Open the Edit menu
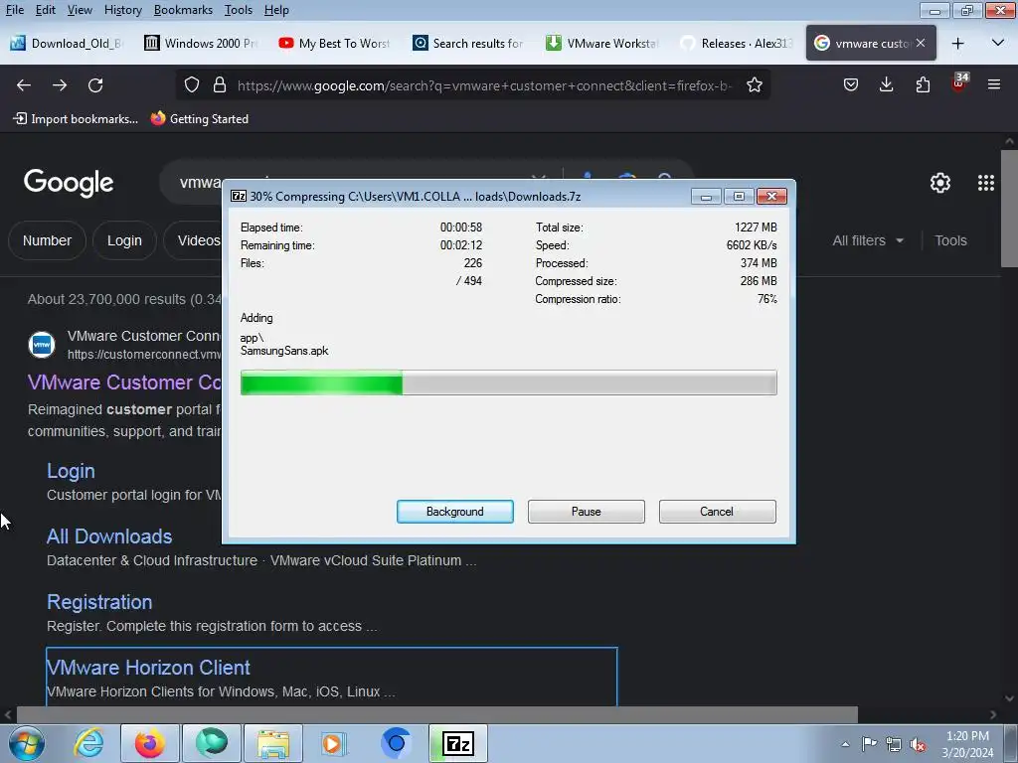Viewport: 1018px width, 763px height. [45, 10]
